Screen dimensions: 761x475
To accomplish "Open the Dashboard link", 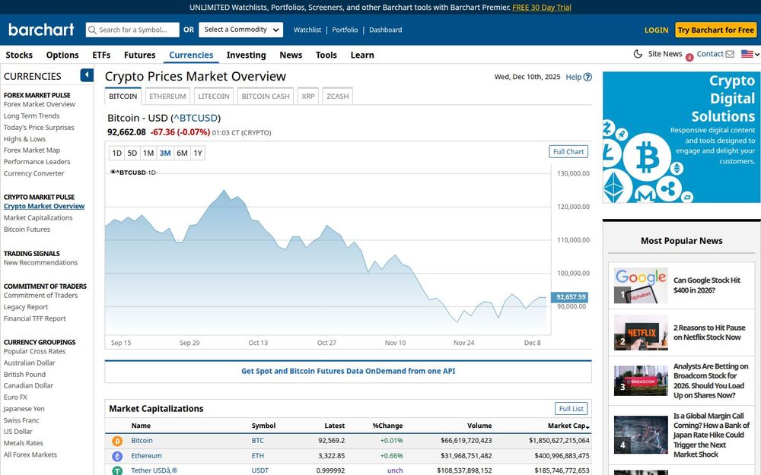I will [385, 30].
